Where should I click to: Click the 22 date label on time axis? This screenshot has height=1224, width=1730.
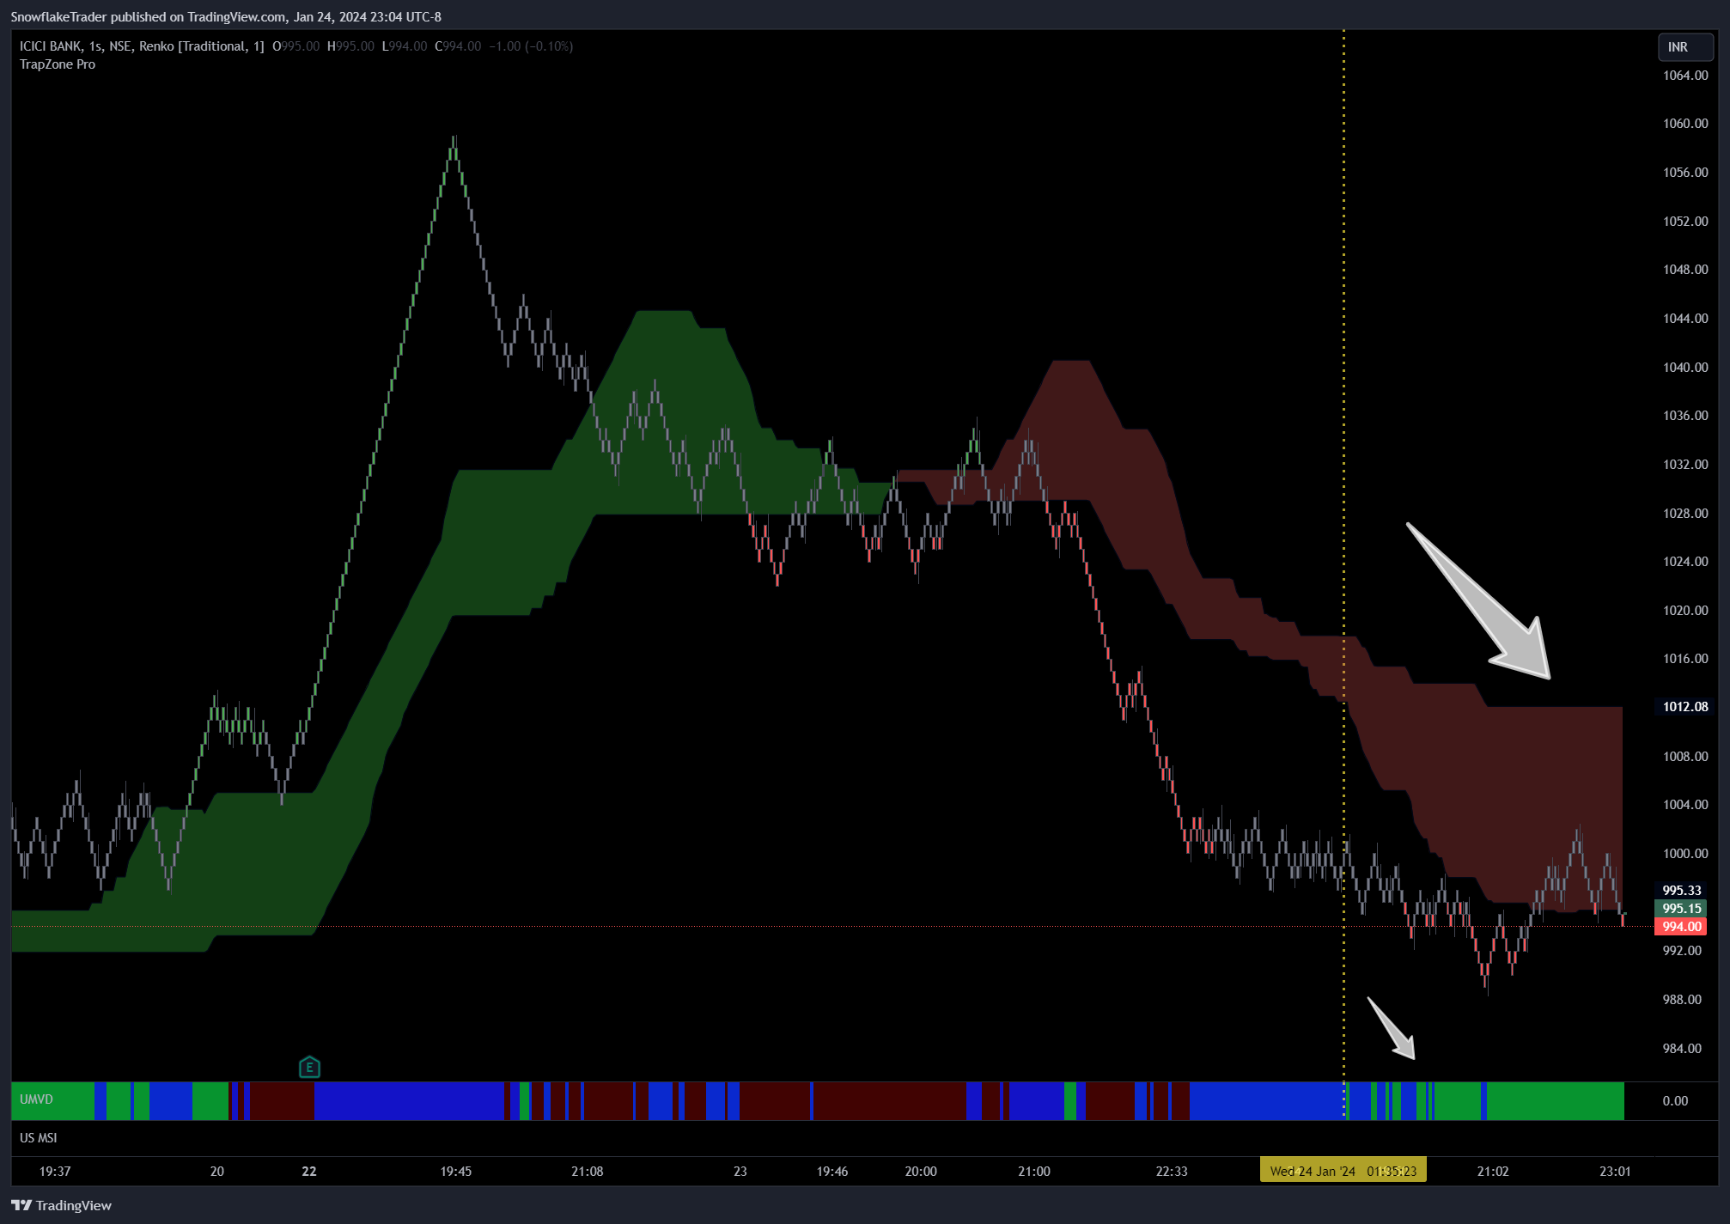pos(309,1172)
